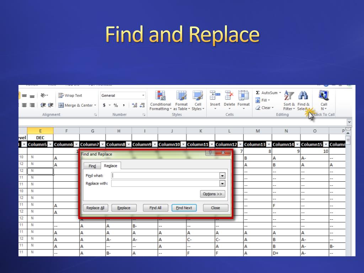The image size is (364, 273).
Task: Click the vertical scrollbar up arrow
Action: pos(348,133)
